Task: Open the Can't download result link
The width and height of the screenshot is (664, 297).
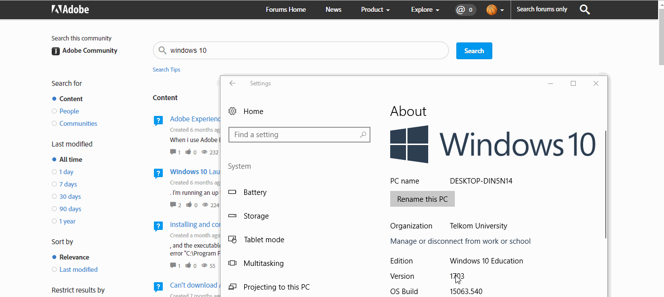Action: pos(195,285)
